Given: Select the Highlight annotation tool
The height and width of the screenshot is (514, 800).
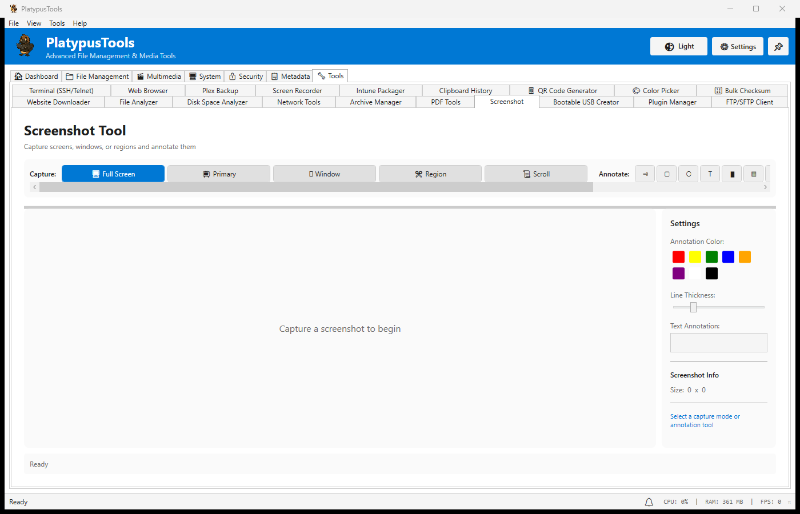Looking at the screenshot, I should tap(731, 174).
